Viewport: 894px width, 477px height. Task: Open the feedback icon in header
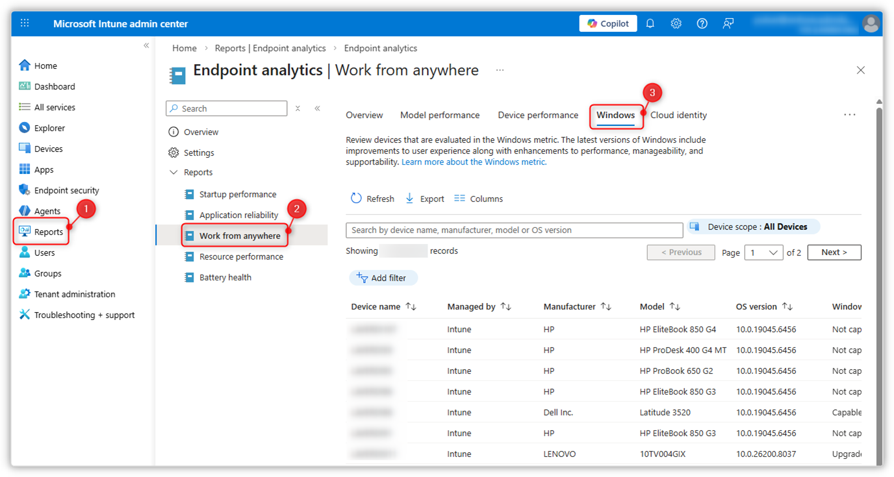click(x=728, y=23)
